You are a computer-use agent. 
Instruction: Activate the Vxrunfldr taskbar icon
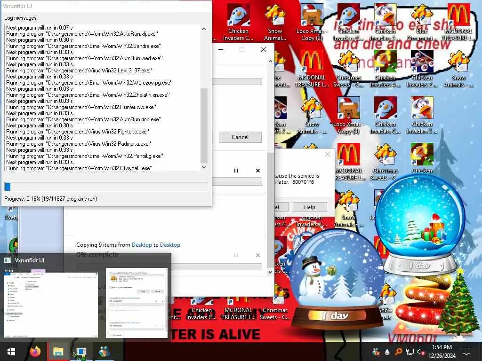pyautogui.click(x=81, y=352)
